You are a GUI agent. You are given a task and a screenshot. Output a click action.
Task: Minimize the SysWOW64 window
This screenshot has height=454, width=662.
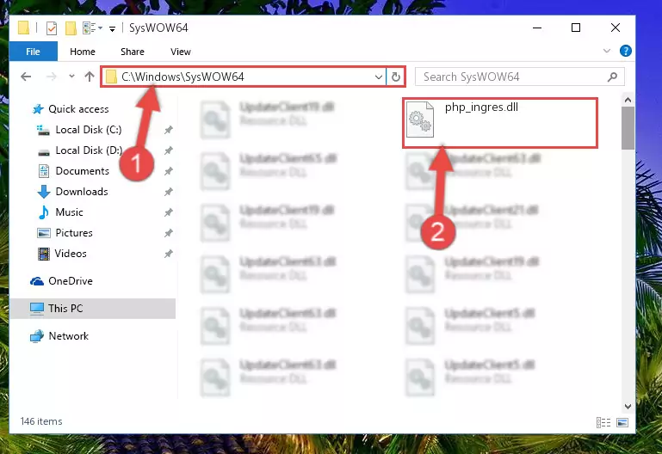pos(537,28)
